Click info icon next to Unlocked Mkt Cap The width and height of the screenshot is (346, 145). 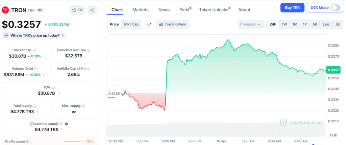tap(89, 50)
